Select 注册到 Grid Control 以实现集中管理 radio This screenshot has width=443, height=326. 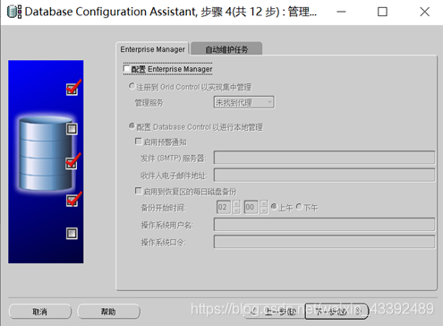coord(132,86)
